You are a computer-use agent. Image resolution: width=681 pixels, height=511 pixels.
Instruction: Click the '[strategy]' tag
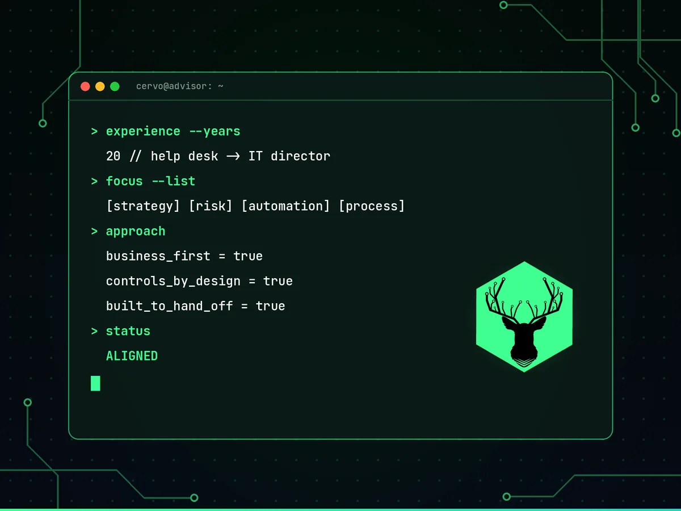[143, 206]
